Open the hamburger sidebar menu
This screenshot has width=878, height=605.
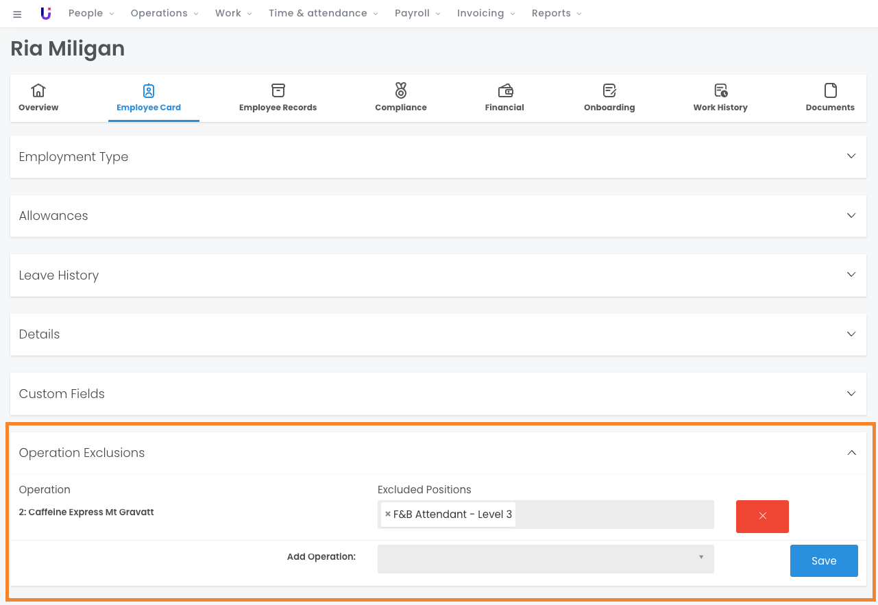click(17, 14)
